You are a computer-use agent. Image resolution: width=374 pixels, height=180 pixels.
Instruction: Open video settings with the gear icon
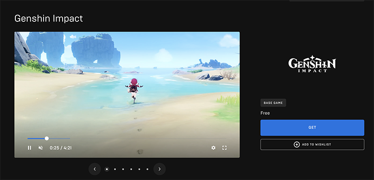tap(213, 148)
